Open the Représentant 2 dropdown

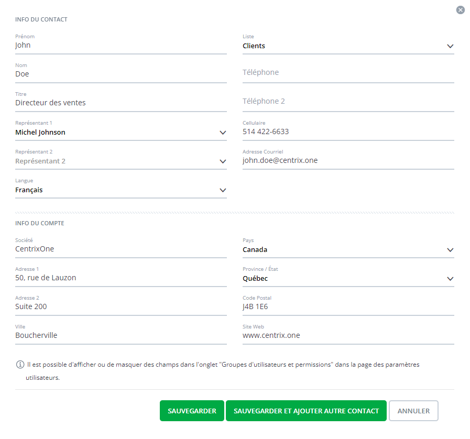tap(121, 161)
